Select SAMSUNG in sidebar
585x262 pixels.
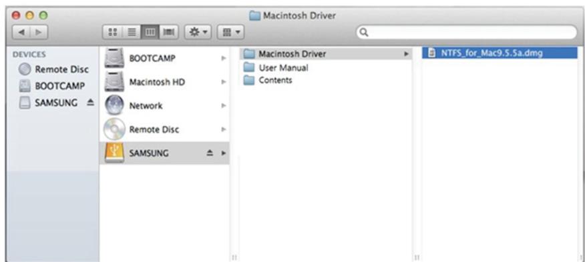pyautogui.click(x=57, y=103)
